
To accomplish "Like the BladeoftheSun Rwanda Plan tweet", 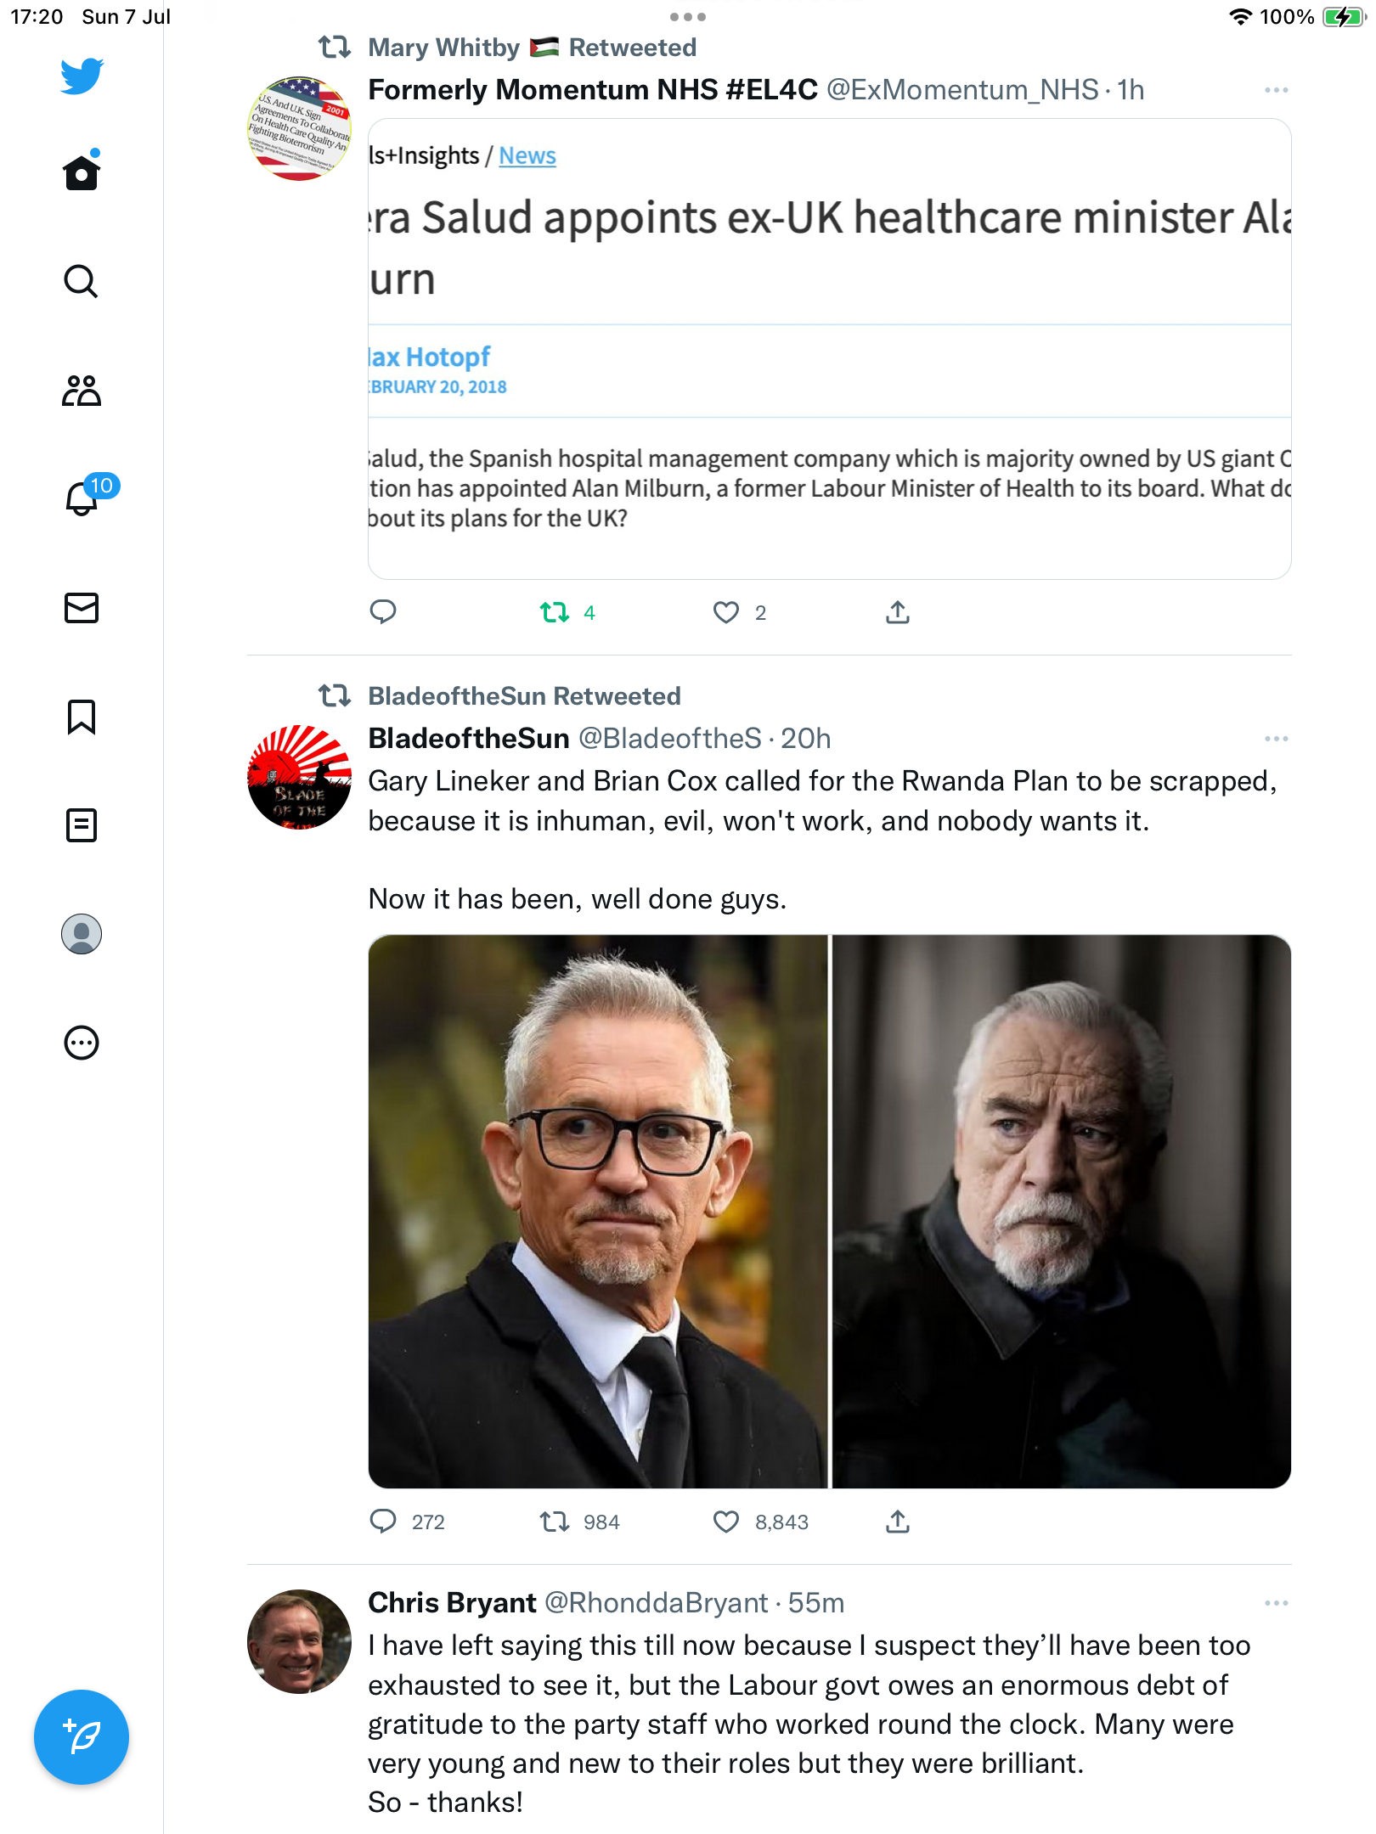I will pos(726,1522).
